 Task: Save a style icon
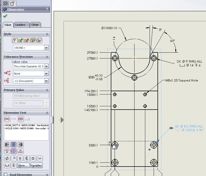(x=33, y=40)
